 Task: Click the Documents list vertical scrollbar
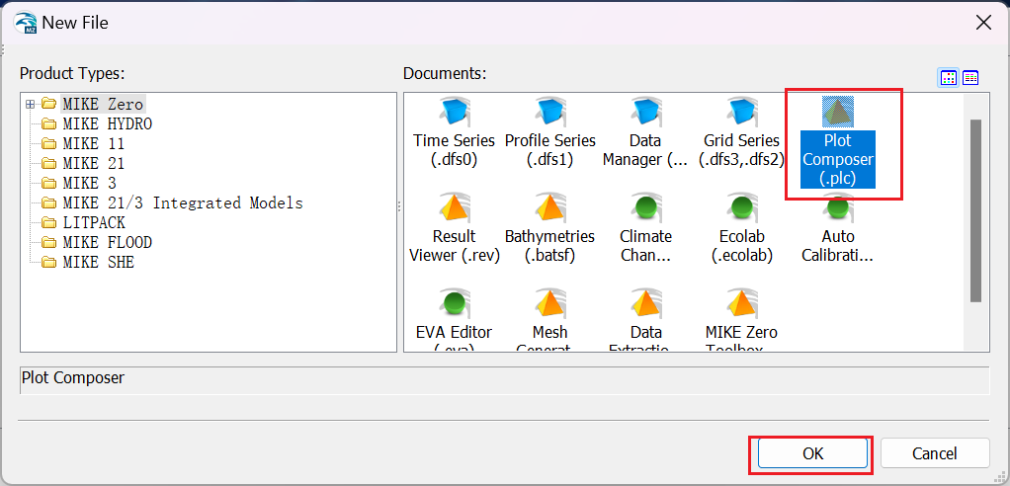(x=975, y=210)
